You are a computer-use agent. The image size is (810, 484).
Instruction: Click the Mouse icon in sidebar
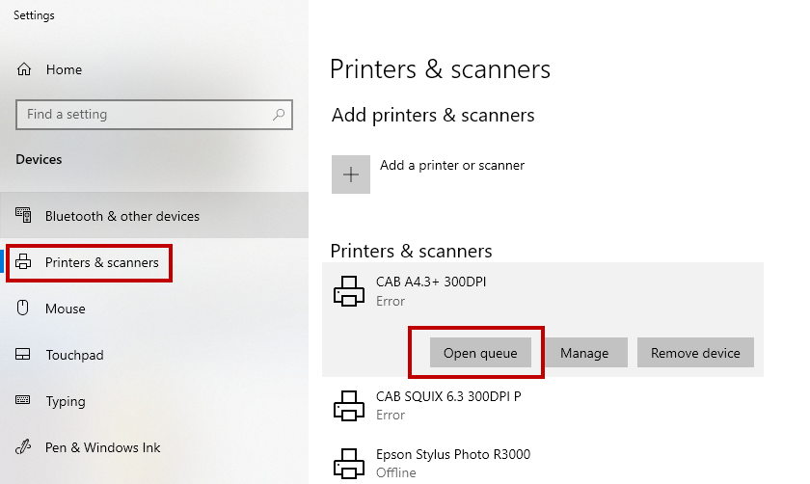[24, 309]
